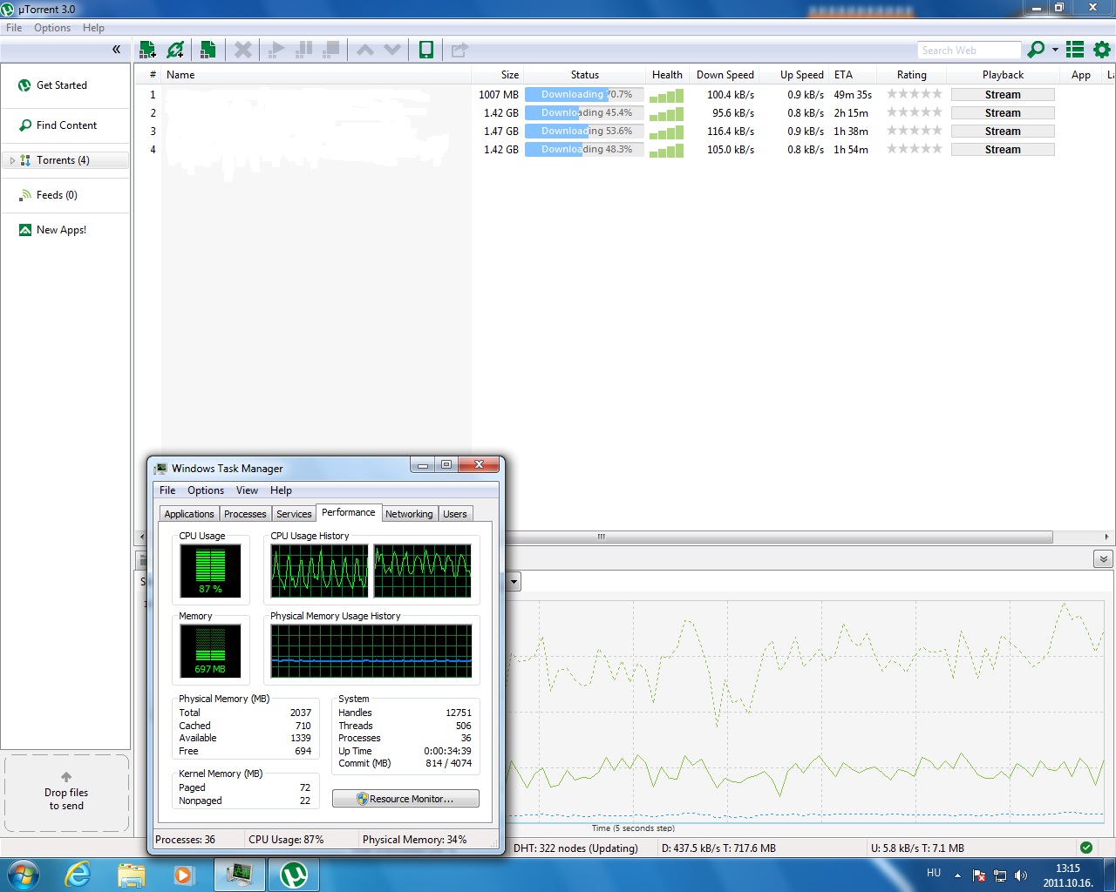Image resolution: width=1116 pixels, height=892 pixels.
Task: Stop torrent toolbar icon
Action: 331,50
